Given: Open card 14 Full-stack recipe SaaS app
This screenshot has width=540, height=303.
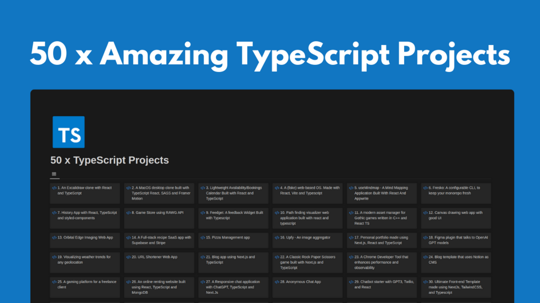Looking at the screenshot, I should click(x=159, y=240).
